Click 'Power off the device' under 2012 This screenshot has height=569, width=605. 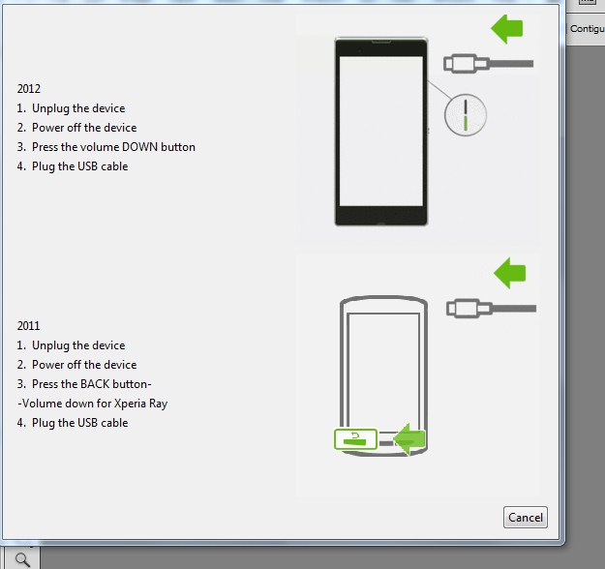click(x=84, y=128)
